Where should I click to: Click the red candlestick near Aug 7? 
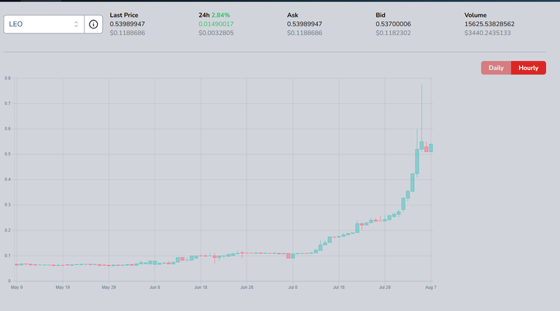(x=426, y=149)
